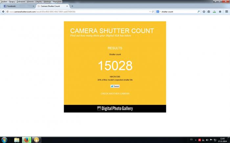This screenshot has height=143, width=230.
Task: Click the search magnifier icon
Action: coord(198,11)
